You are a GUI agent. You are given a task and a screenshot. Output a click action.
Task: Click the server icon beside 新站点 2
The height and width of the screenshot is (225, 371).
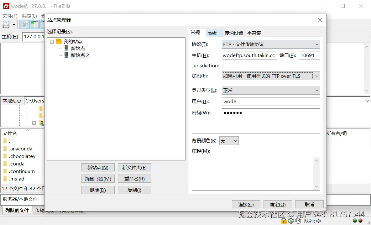pos(66,55)
